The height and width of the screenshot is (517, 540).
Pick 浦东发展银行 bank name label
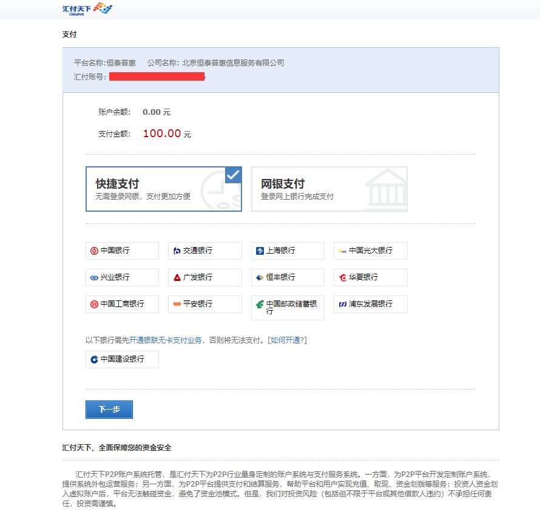tap(371, 304)
